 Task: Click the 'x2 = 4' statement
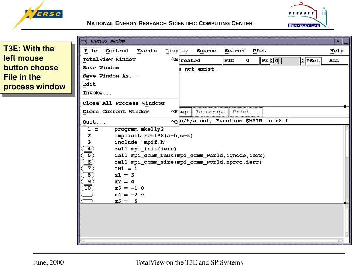click(x=124, y=181)
